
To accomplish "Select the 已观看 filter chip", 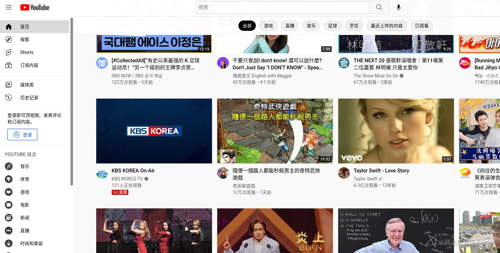I will pyautogui.click(x=422, y=26).
